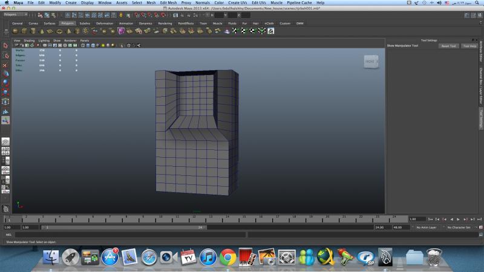484x272 pixels.
Task: Click the purple highlighted shelf icon
Action: (x=121, y=31)
